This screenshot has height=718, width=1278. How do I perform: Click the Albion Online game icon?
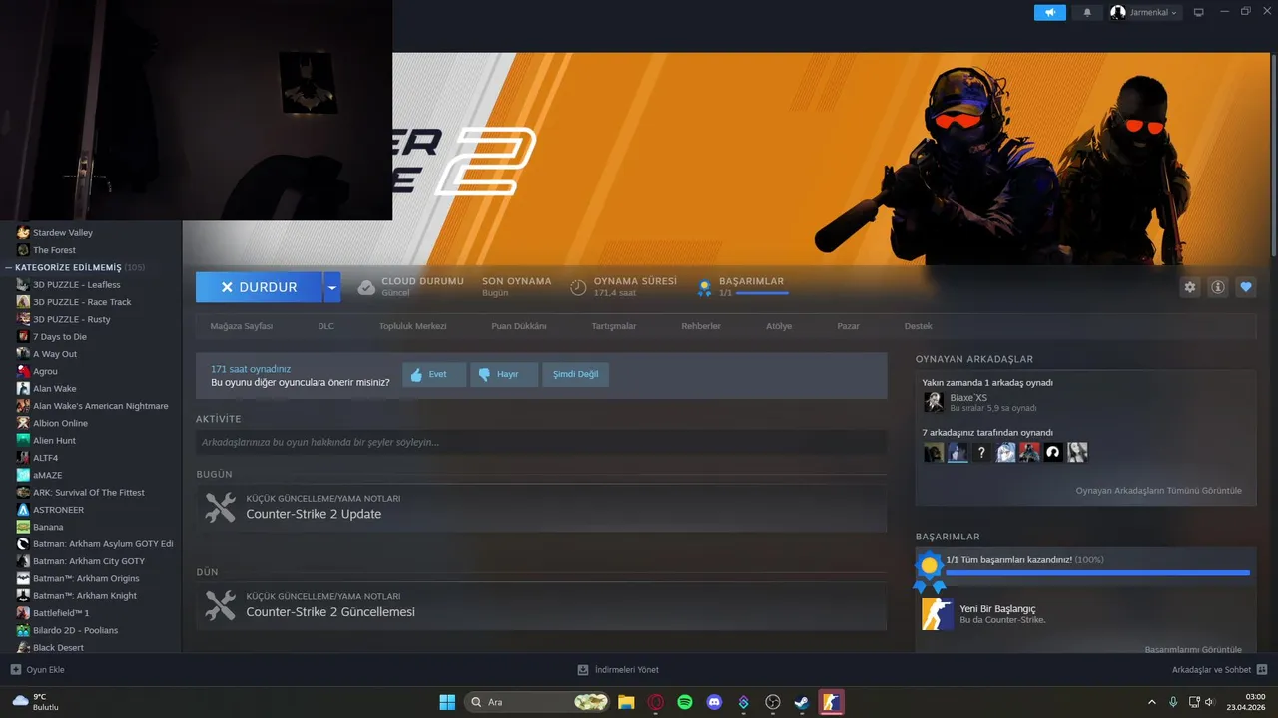23,423
